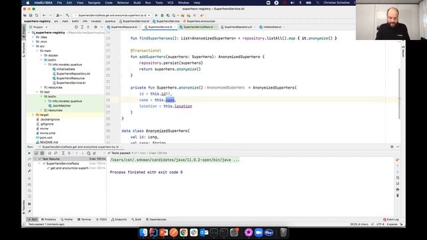Open the Refactor menu
The width and height of the screenshot is (427, 240).
[x=123, y=3]
